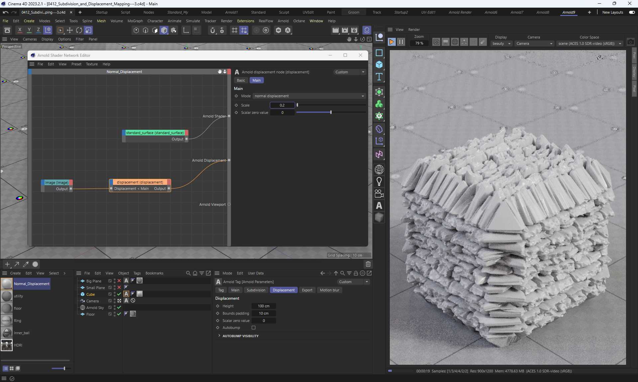The image size is (638, 382).
Task: Click the trash delete icon above the Attributes panel
Action: coord(368,264)
